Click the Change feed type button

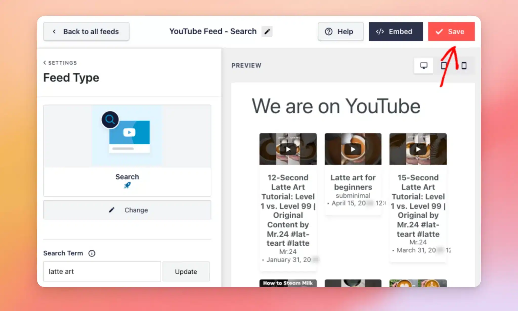click(127, 210)
